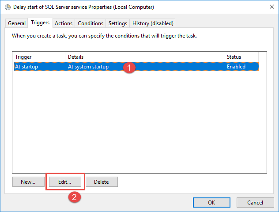This screenshot has height=212, width=279.
Task: Switch to the General tab
Action: pyautogui.click(x=17, y=23)
